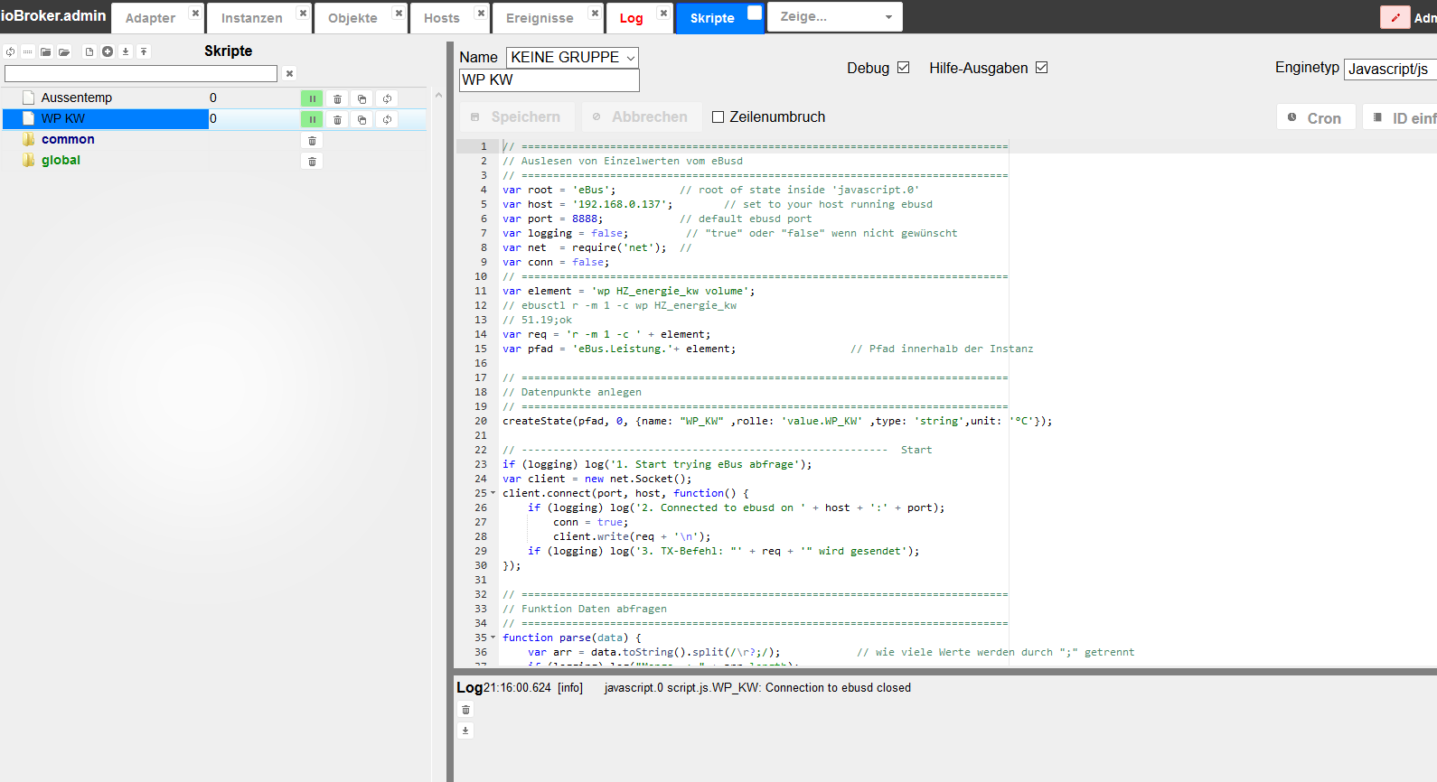The width and height of the screenshot is (1437, 782).
Task: Export scripts with the download icon
Action: 126,51
